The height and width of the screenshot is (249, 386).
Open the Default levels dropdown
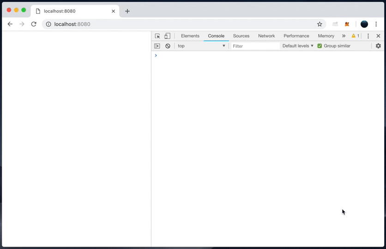(x=298, y=46)
